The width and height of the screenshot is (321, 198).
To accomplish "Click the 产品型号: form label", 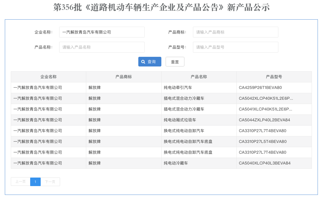I will click(x=177, y=47).
